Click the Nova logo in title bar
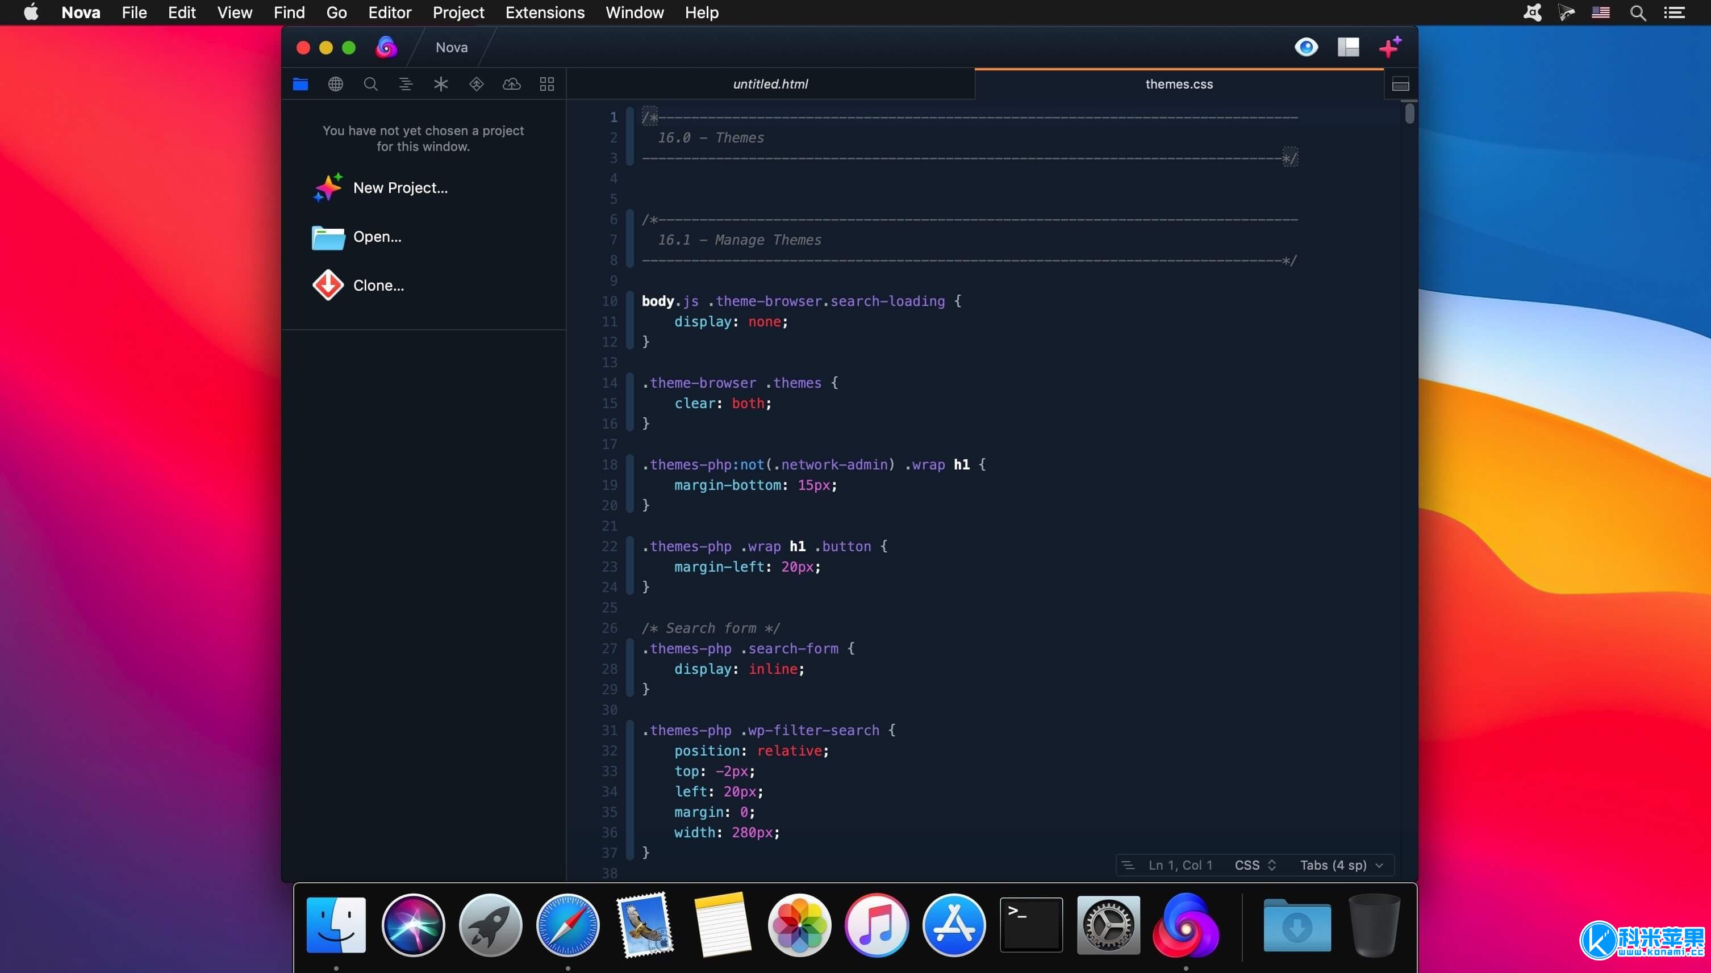The image size is (1711, 973). pyautogui.click(x=386, y=47)
